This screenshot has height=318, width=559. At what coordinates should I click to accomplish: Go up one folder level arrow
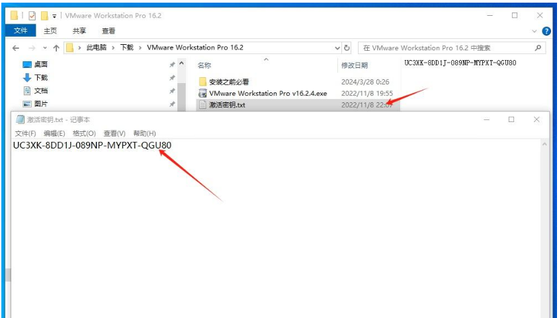pyautogui.click(x=56, y=48)
